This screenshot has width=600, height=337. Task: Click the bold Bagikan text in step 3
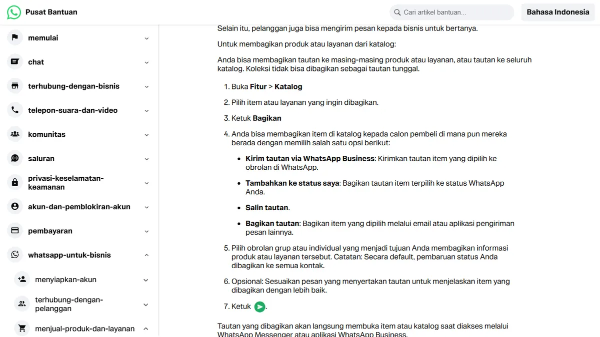coord(267,118)
